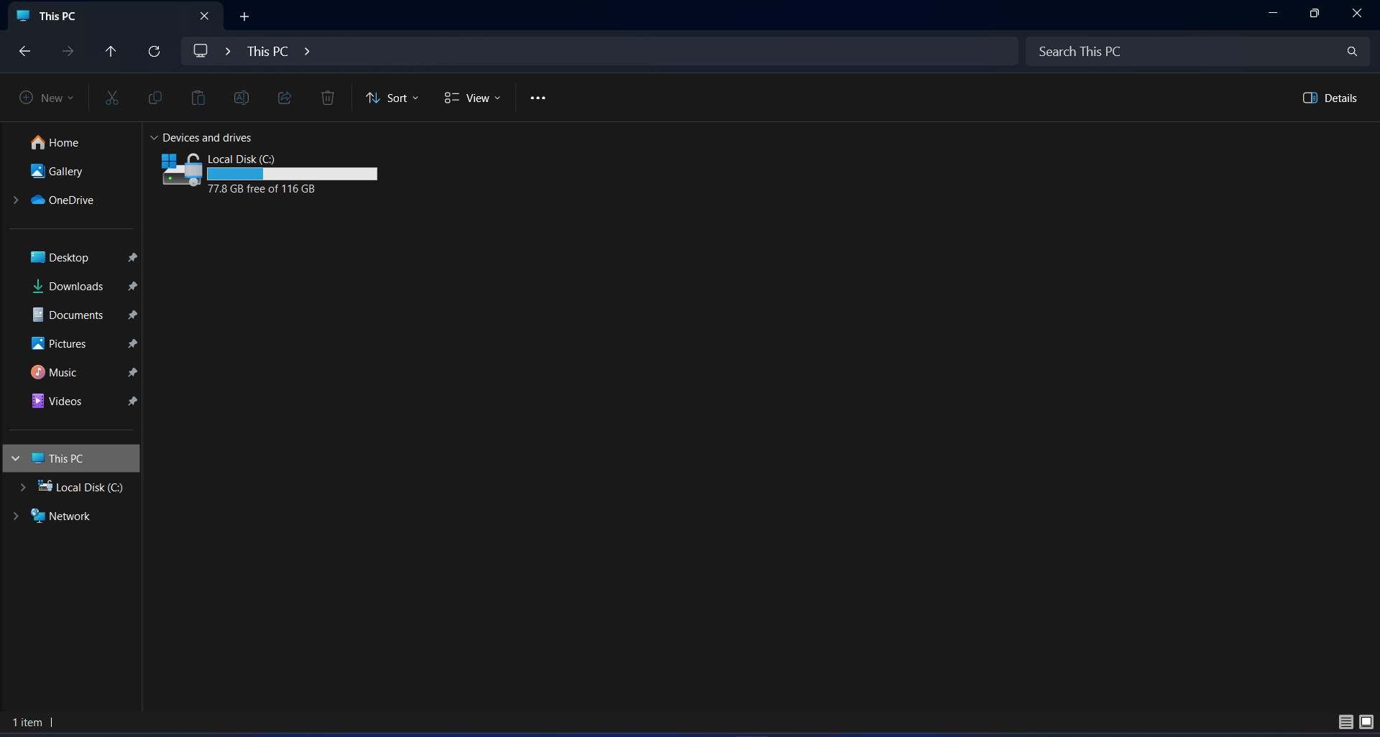
Task: Select the Local Disk (C:) drive tile
Action: pos(270,173)
